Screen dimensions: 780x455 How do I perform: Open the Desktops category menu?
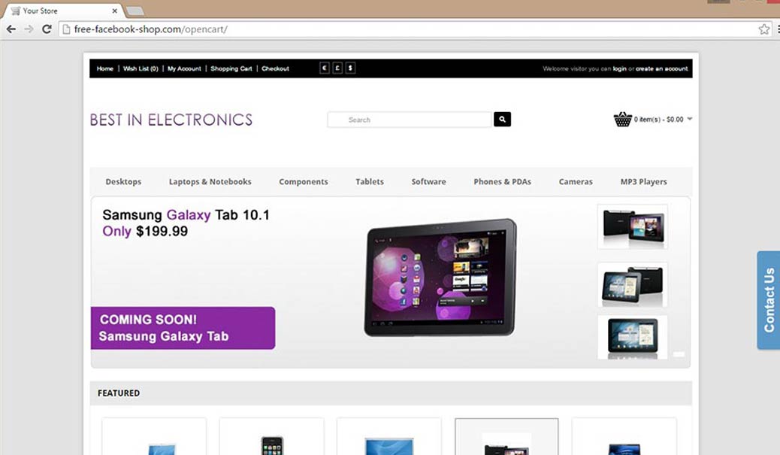[123, 182]
